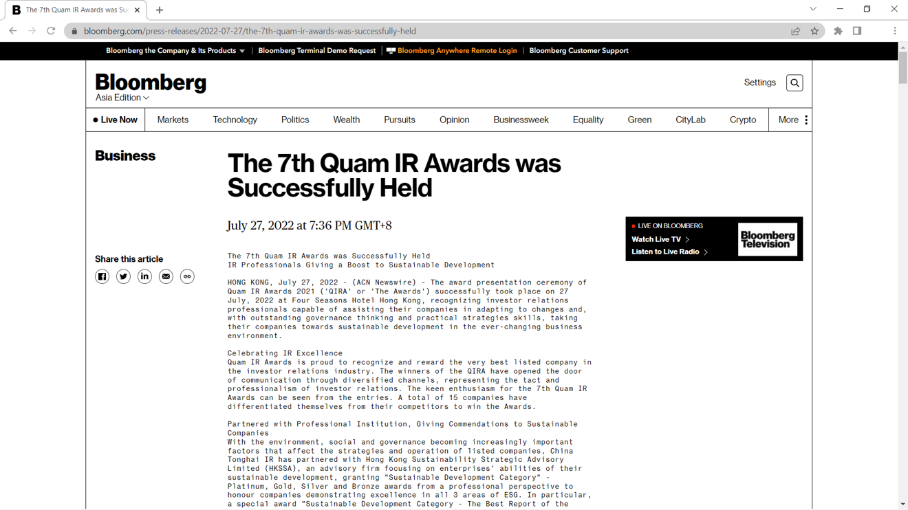The height and width of the screenshot is (510, 908).
Task: Open the Opinion section
Action: click(x=455, y=120)
